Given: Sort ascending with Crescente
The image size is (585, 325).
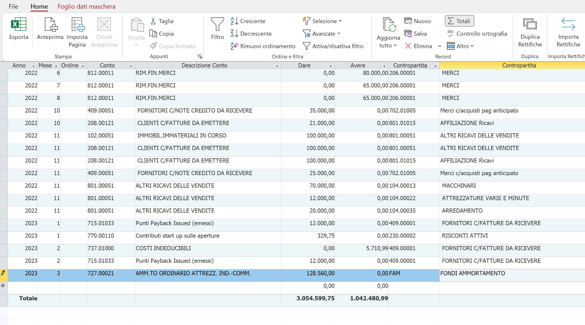Looking at the screenshot, I should (x=248, y=21).
